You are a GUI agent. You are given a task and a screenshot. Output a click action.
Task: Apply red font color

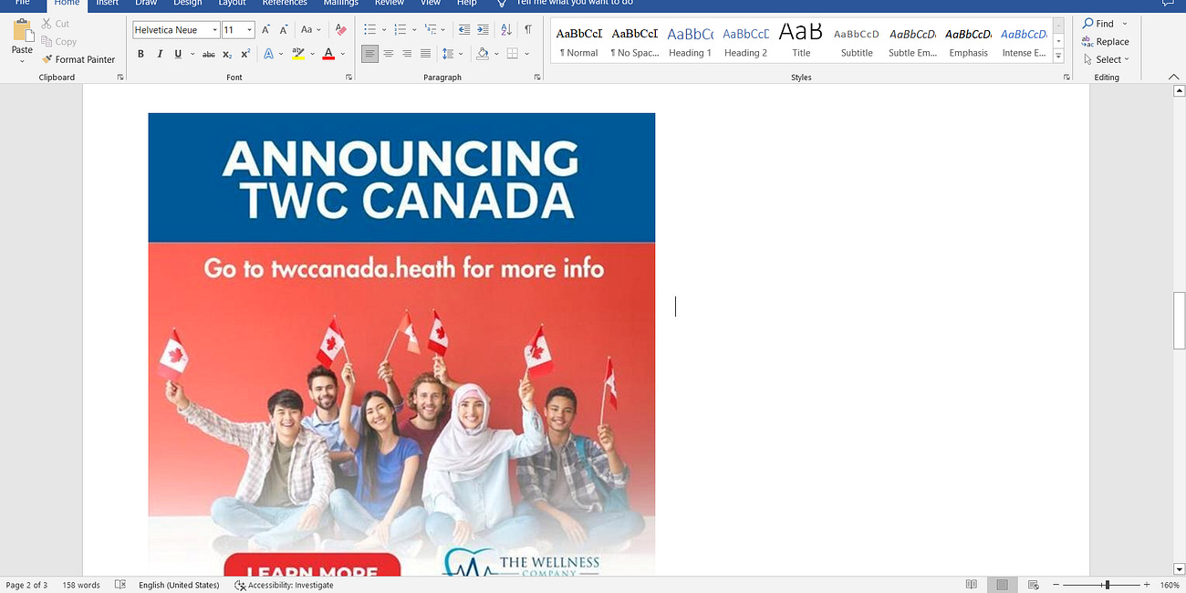pos(328,54)
